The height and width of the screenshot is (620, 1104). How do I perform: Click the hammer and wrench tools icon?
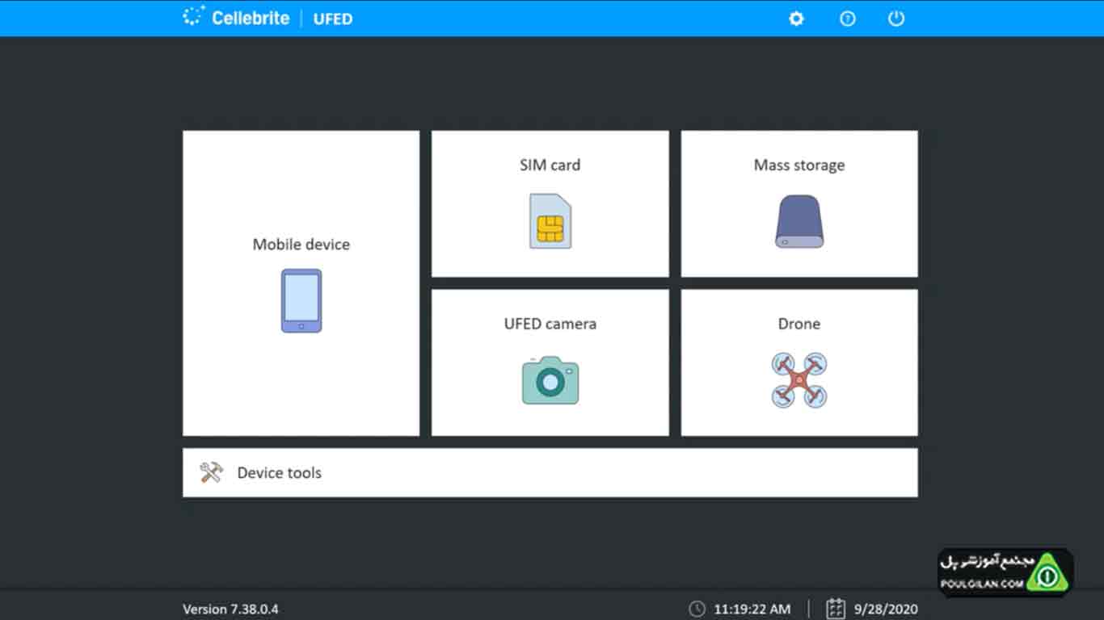pos(211,472)
